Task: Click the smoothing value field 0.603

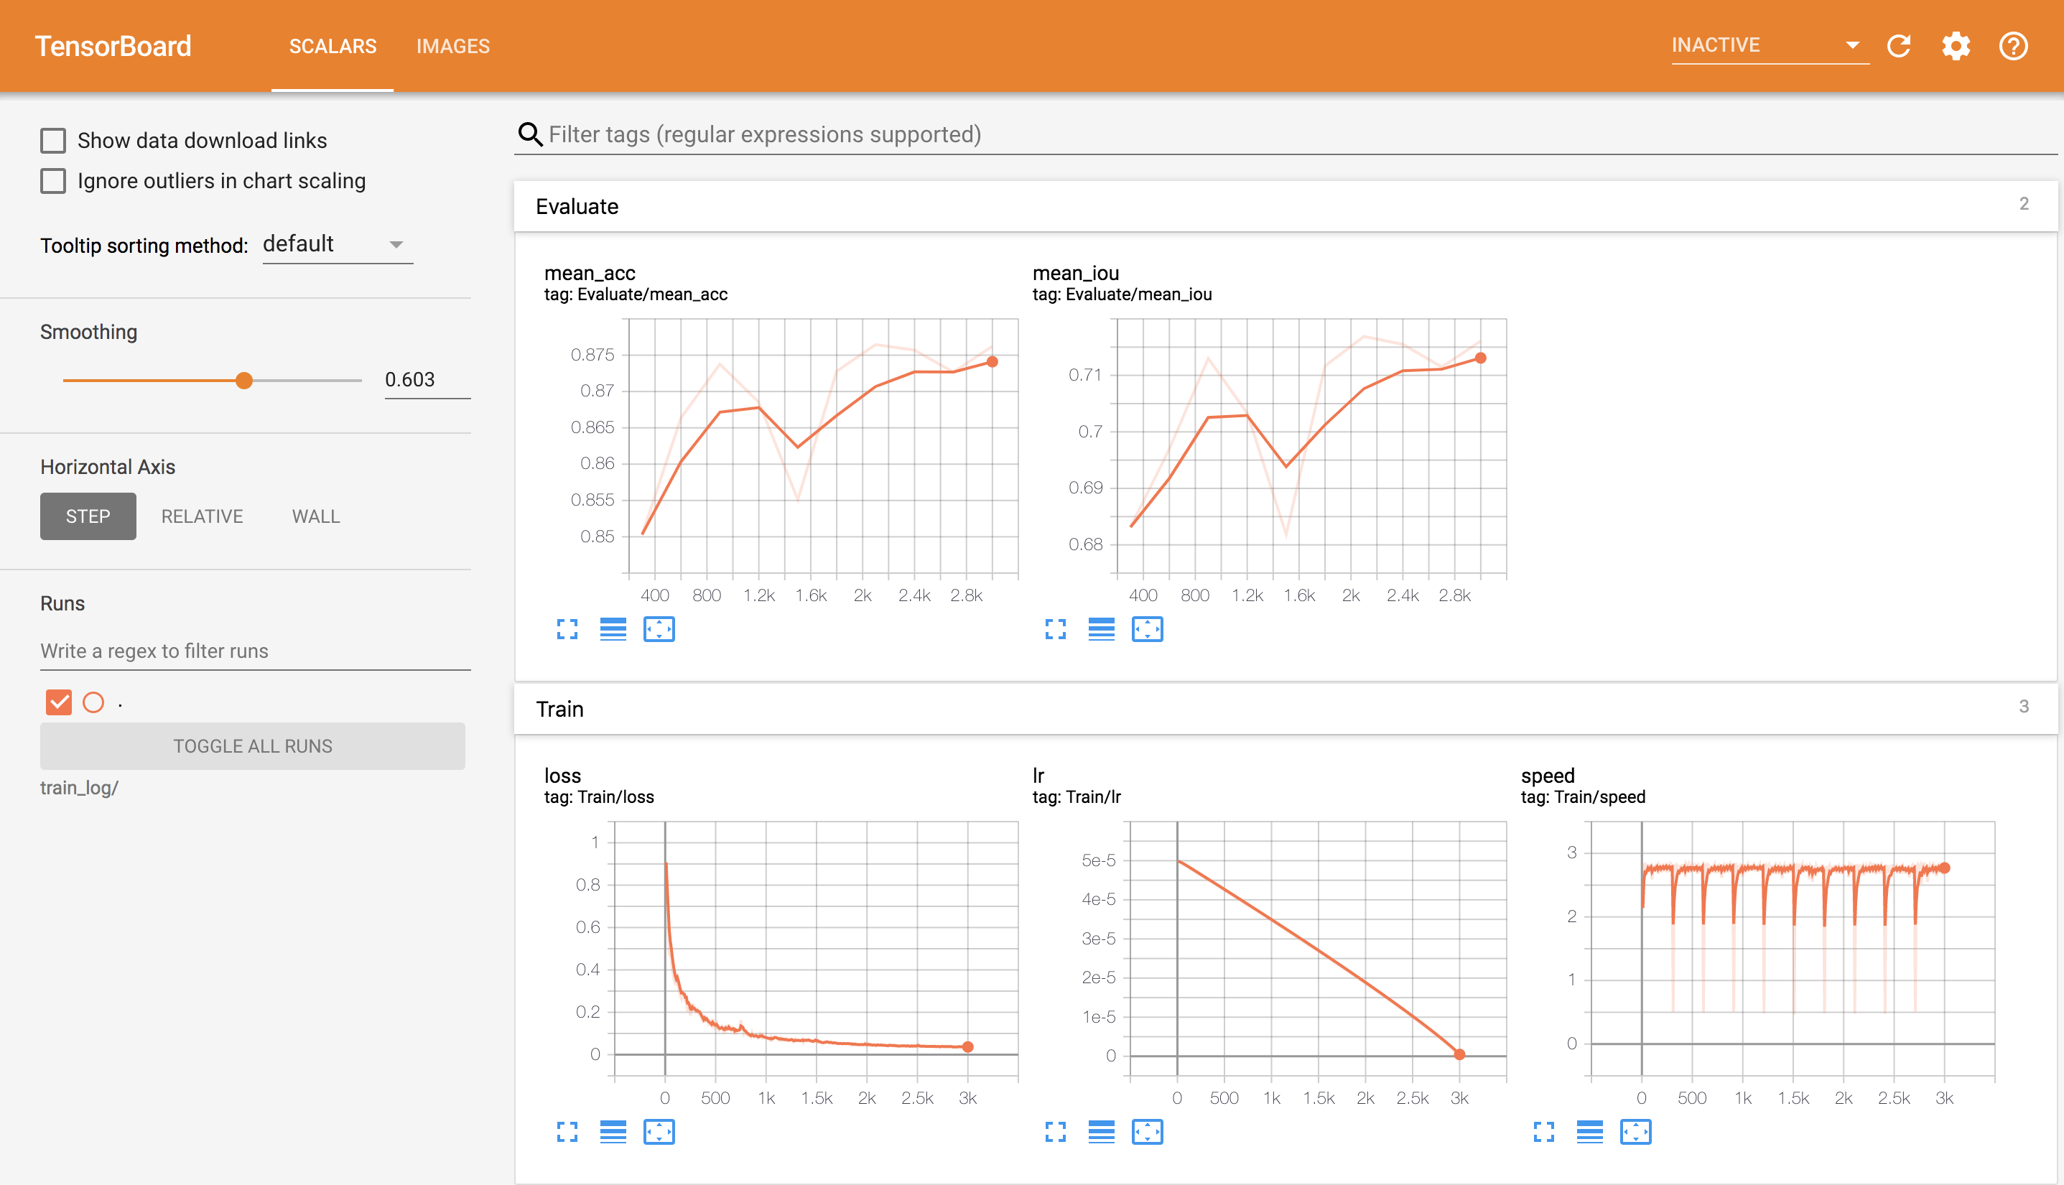Action: (427, 380)
